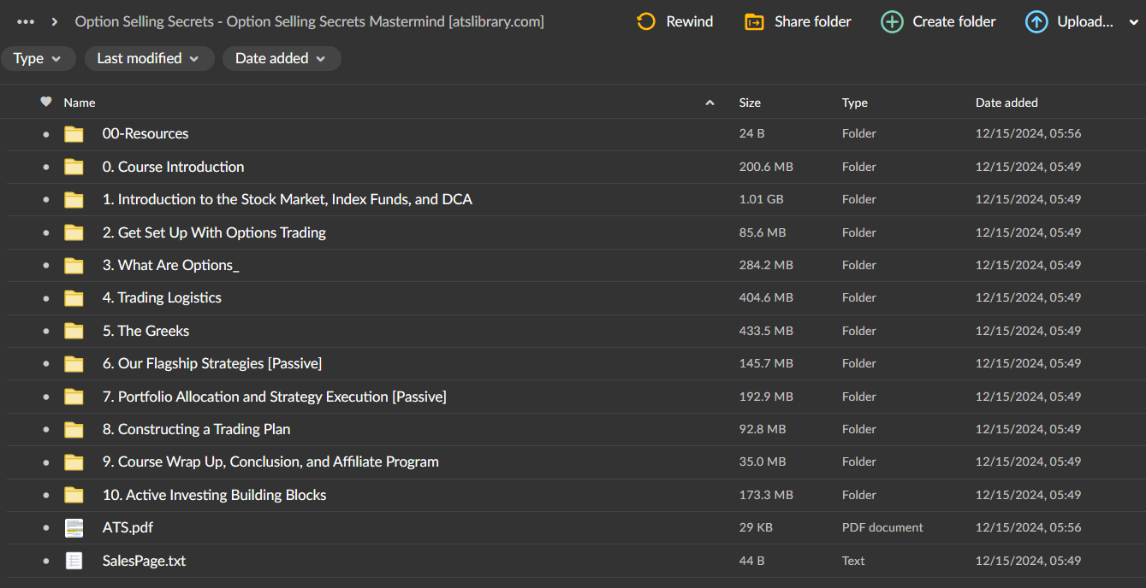The image size is (1146, 588).
Task: Click the 44 B size cell
Action: click(x=751, y=561)
